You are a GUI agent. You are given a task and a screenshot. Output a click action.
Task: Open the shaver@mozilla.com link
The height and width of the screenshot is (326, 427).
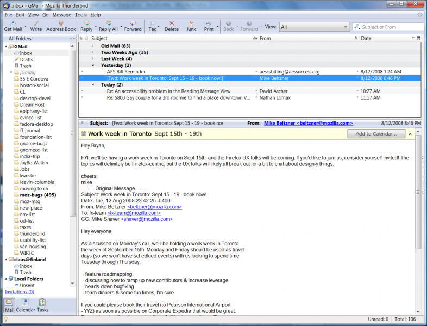point(147,219)
